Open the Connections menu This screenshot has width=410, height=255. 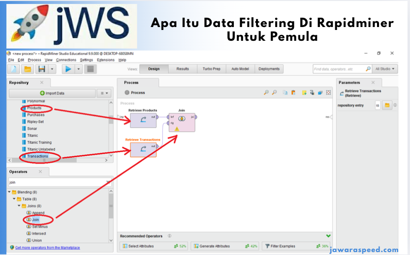tap(66, 60)
